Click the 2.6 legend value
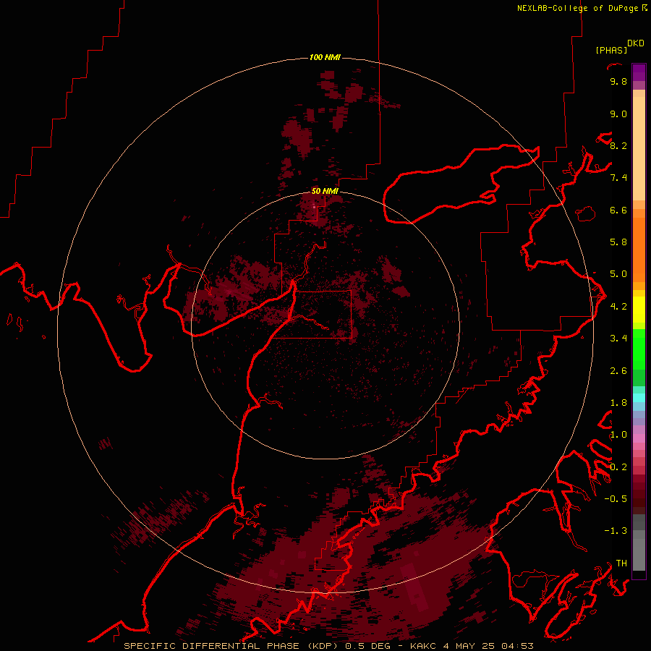Viewport: 651px width, 651px height. [618, 371]
